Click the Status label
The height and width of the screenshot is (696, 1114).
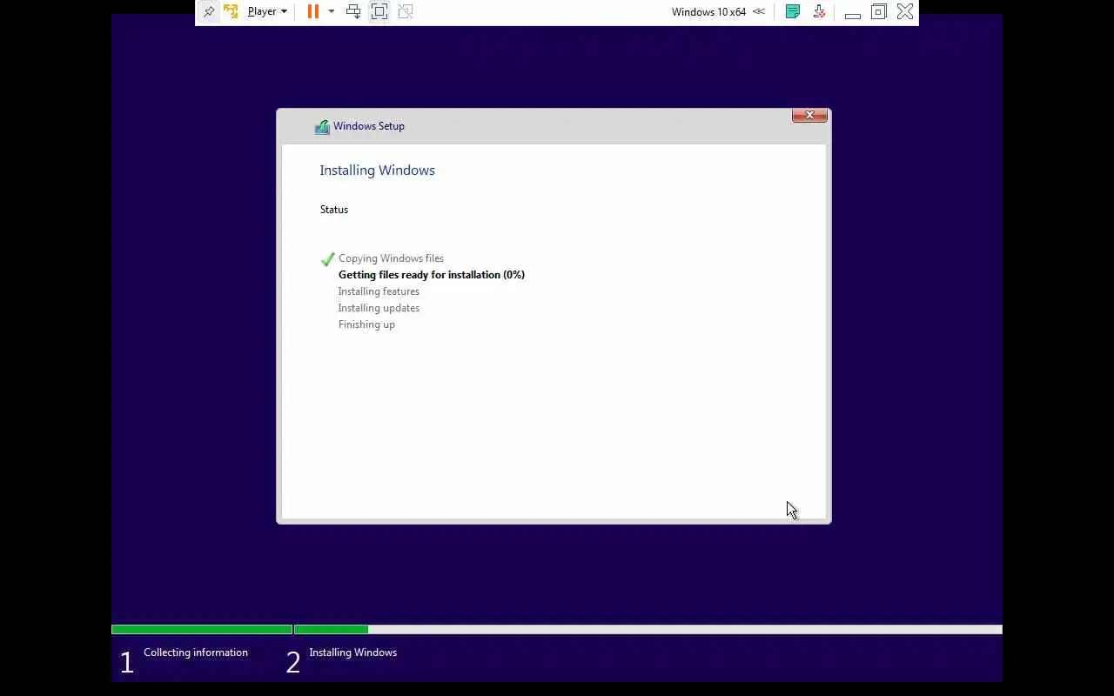334,210
